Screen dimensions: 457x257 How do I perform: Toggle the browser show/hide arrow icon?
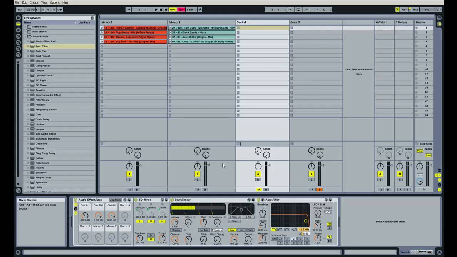[x=18, y=17]
